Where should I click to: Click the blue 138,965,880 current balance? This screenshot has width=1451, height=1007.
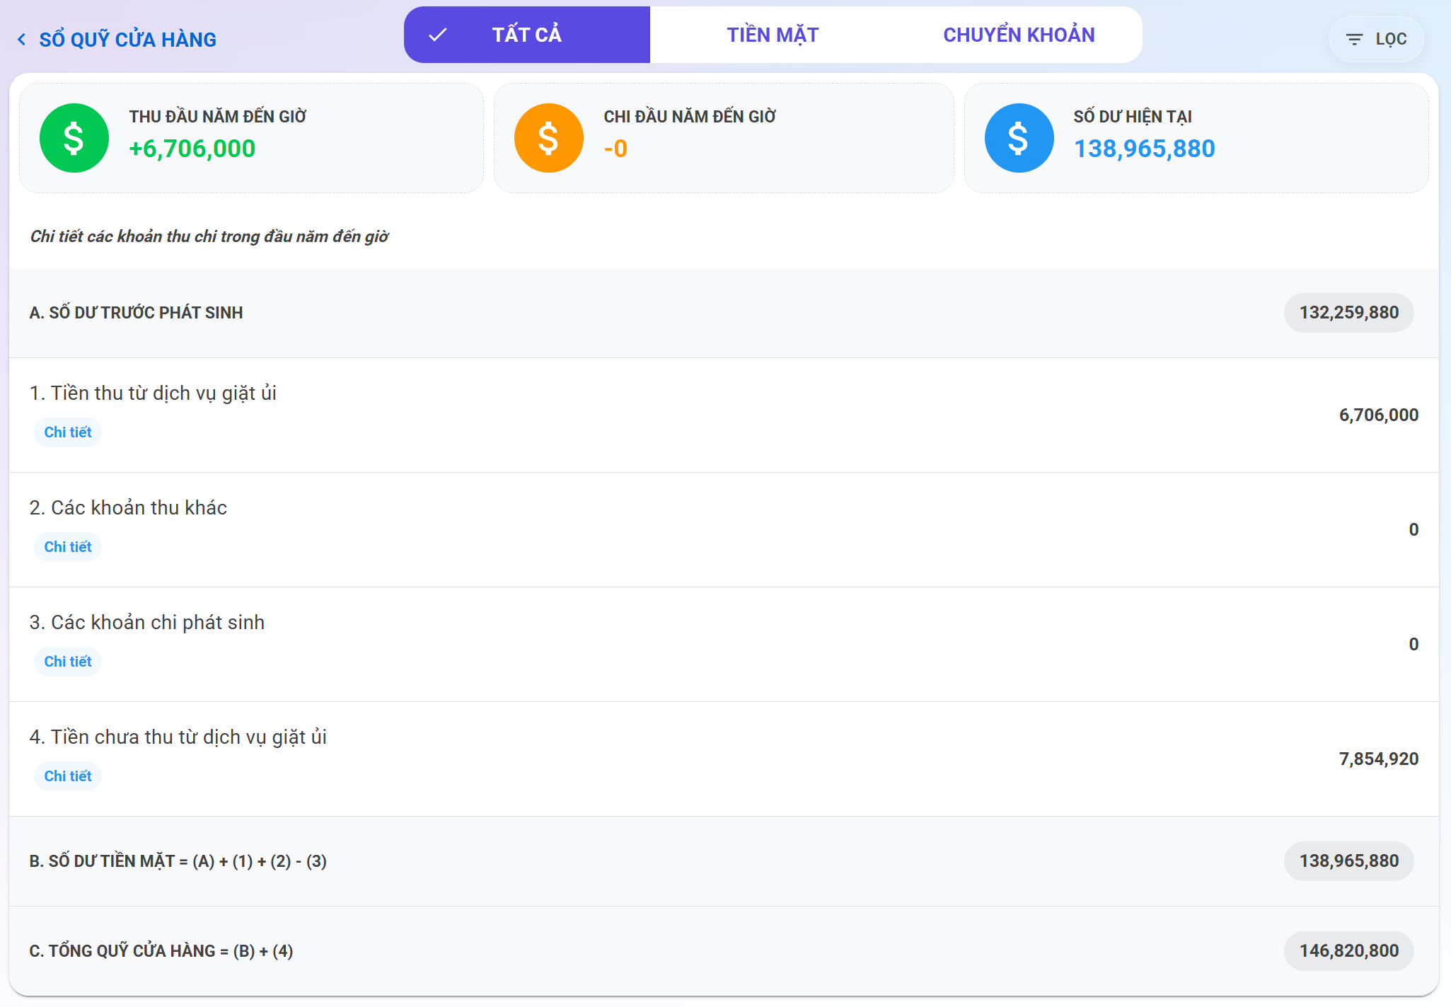(x=1145, y=149)
